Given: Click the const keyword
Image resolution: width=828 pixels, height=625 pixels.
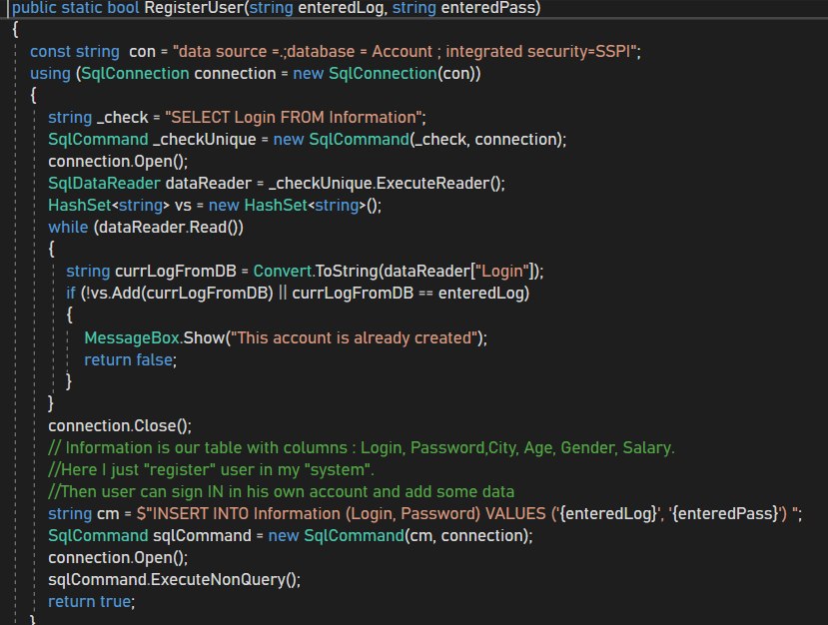Looking at the screenshot, I should pyautogui.click(x=52, y=50).
